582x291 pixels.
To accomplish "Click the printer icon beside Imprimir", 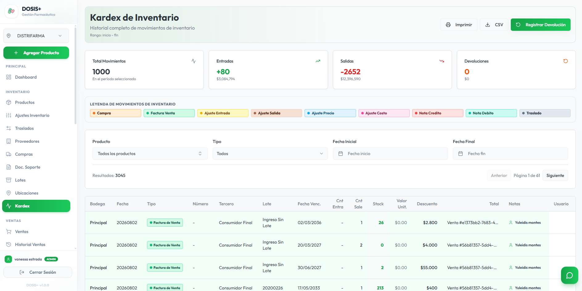I will tap(448, 25).
